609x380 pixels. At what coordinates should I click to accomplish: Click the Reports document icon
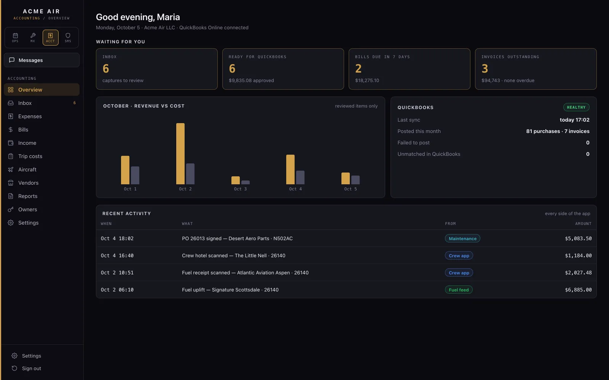click(x=11, y=196)
